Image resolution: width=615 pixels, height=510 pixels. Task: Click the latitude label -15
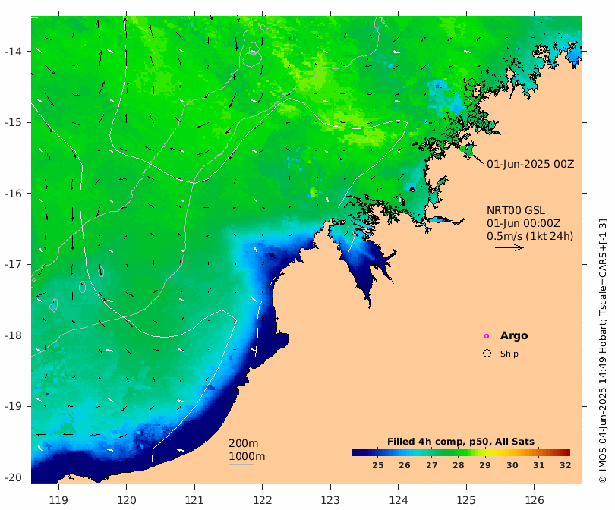(x=13, y=122)
